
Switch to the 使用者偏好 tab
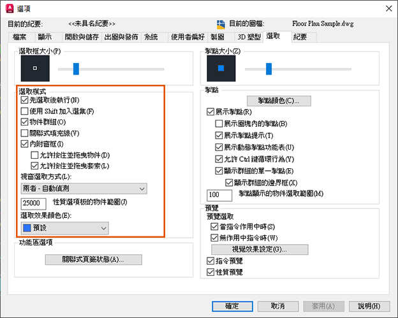pos(188,37)
